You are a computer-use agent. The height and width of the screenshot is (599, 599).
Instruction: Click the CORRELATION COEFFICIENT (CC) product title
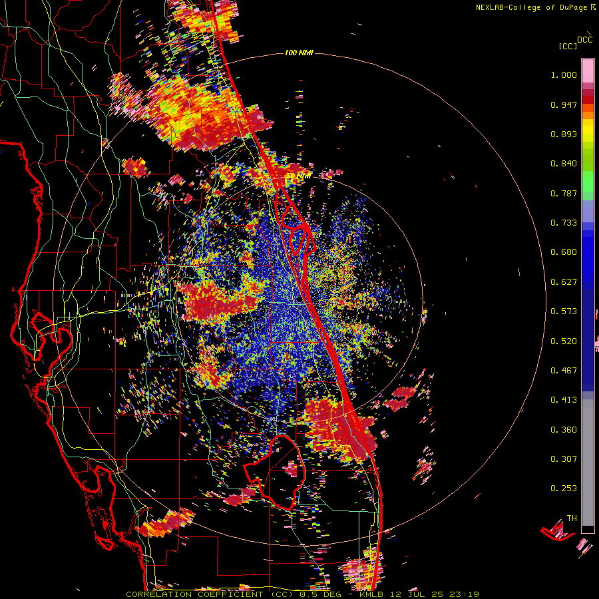pyautogui.click(x=210, y=594)
